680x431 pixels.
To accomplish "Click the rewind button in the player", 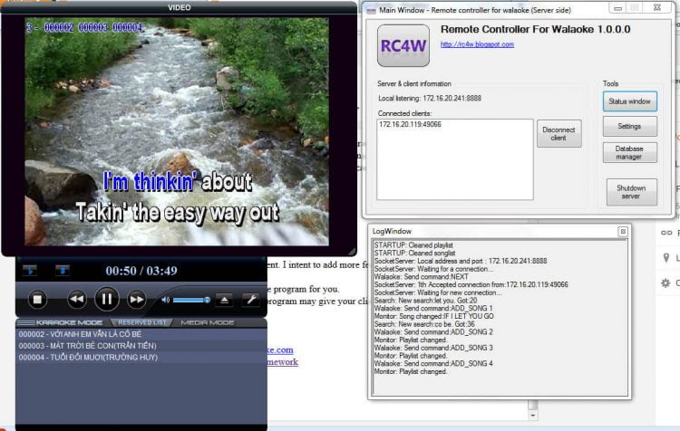I will [x=77, y=300].
